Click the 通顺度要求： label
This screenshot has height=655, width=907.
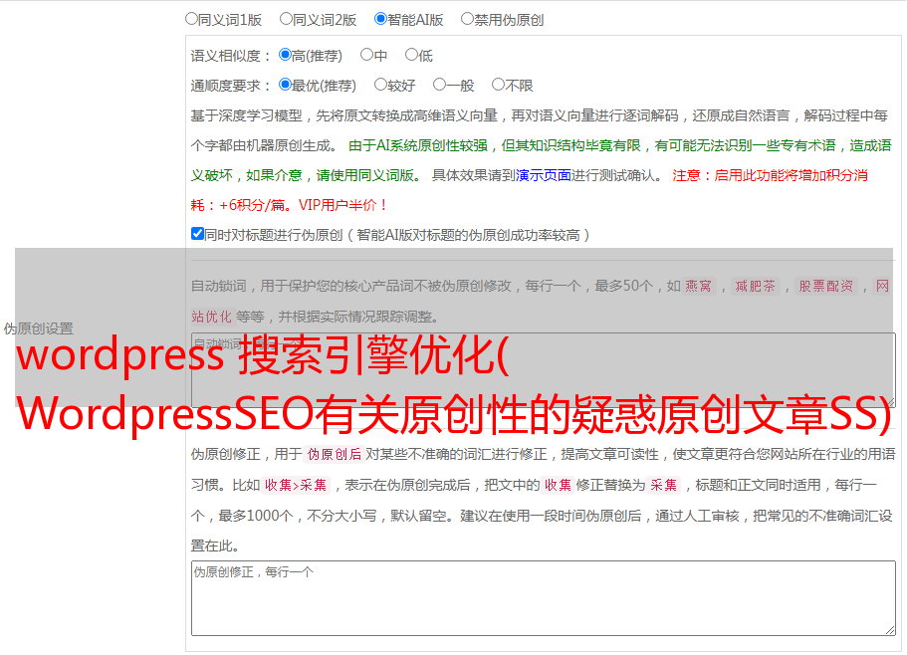pyautogui.click(x=231, y=86)
